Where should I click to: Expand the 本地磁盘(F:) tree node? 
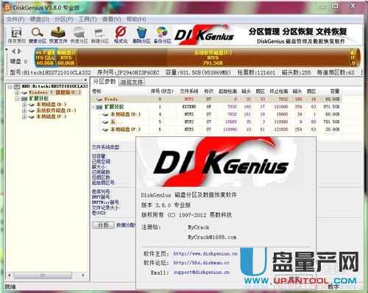pyautogui.click(x=24, y=116)
